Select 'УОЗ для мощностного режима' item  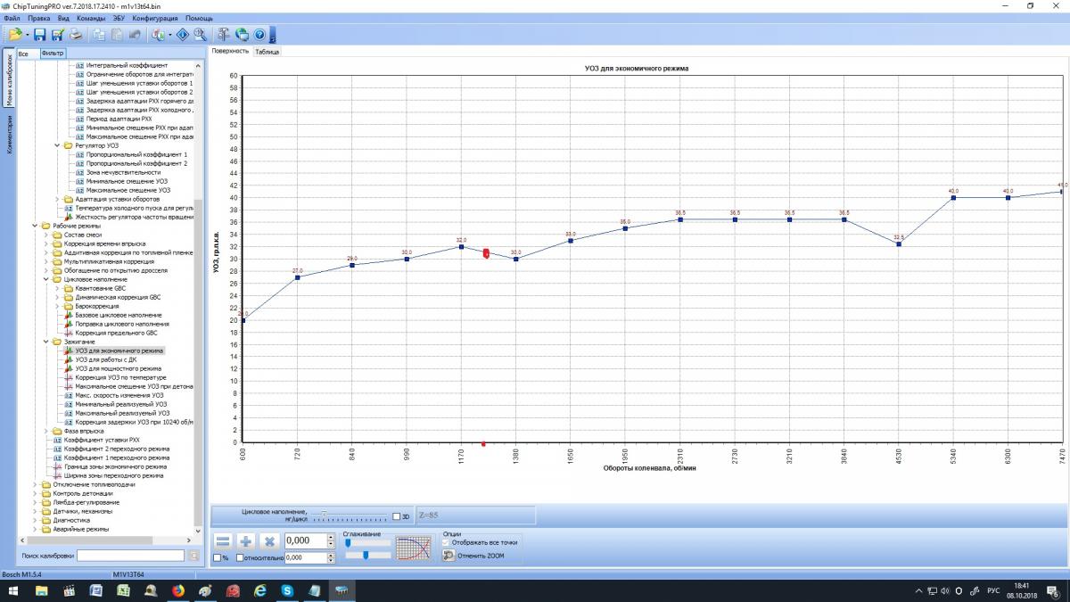(x=118, y=368)
